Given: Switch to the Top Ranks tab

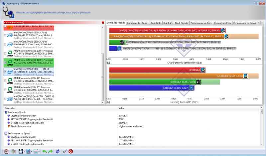Looking at the screenshot, I should (156, 23).
